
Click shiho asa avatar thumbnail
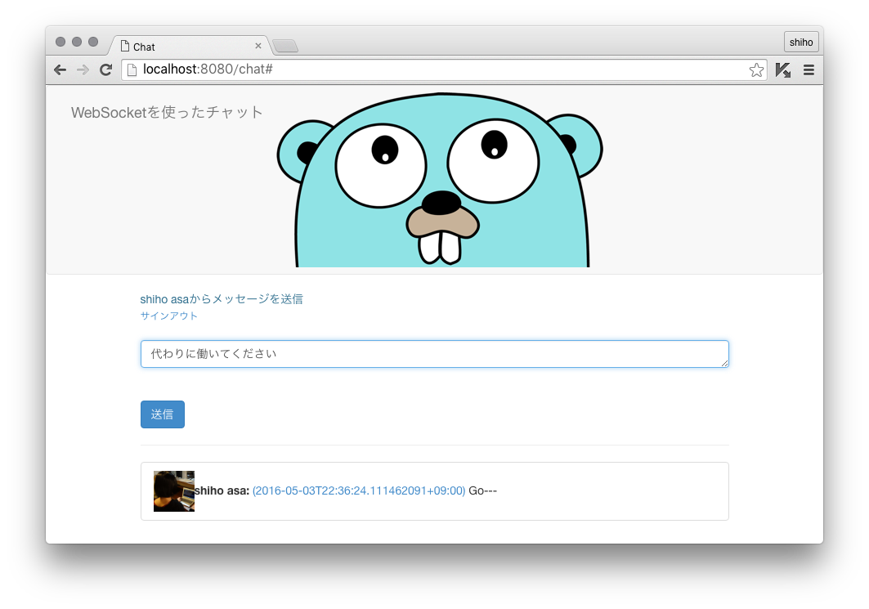(174, 491)
